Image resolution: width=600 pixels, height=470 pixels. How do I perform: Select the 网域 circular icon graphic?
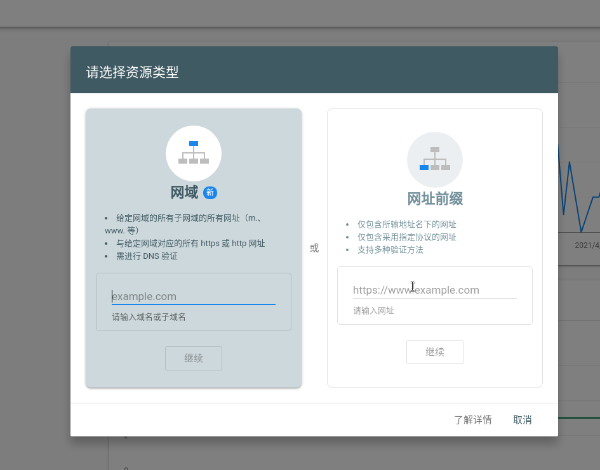click(194, 153)
